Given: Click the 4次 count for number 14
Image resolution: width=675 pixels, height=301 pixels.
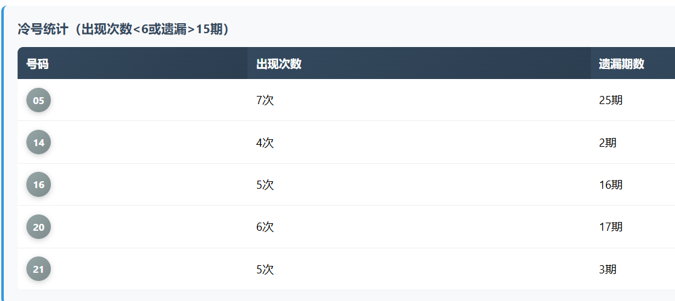Looking at the screenshot, I should pos(265,142).
